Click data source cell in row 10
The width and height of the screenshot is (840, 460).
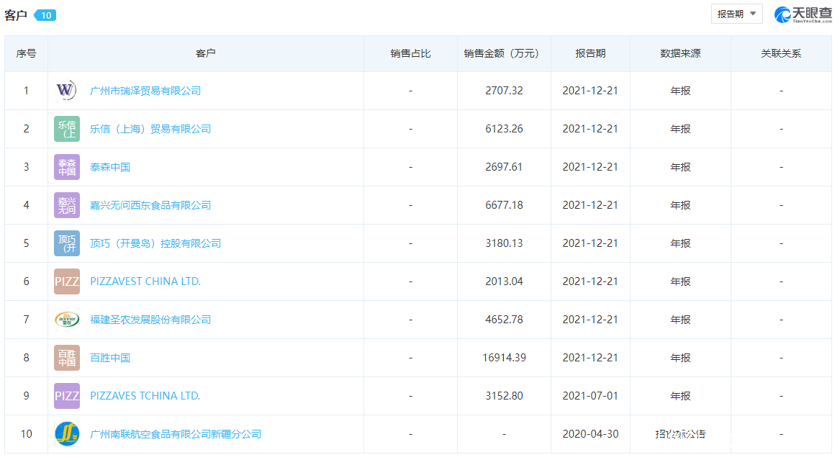(680, 434)
